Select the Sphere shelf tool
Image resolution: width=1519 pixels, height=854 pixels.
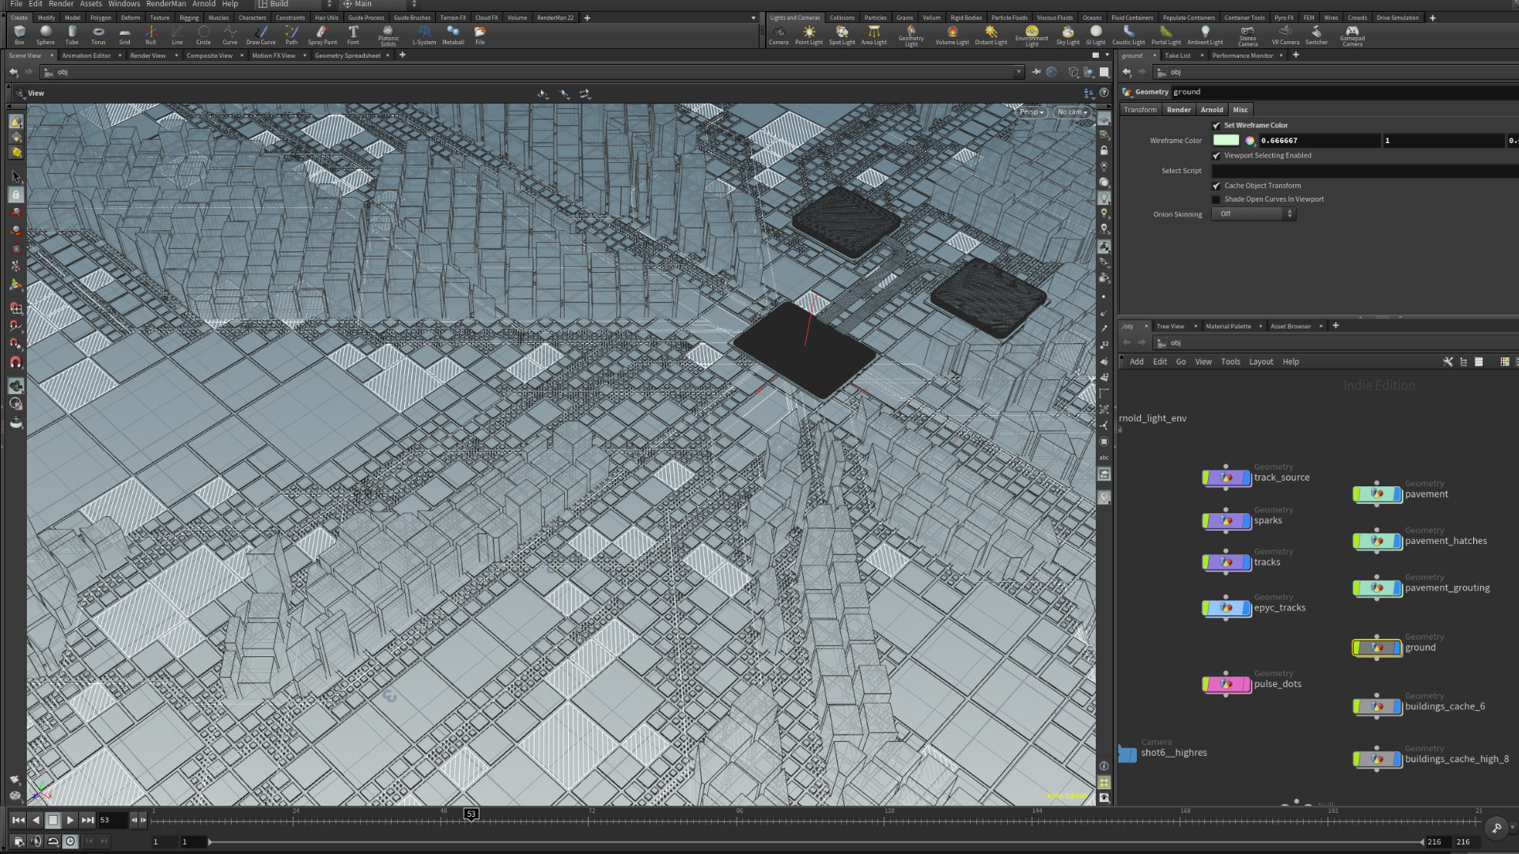[x=46, y=35]
